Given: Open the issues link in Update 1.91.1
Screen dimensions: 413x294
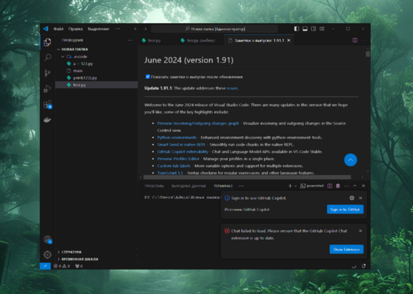Looking at the screenshot, I should [x=232, y=88].
